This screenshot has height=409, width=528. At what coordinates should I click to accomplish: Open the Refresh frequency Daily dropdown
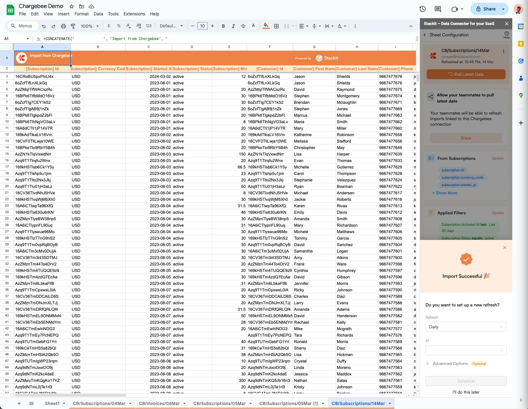(466, 327)
